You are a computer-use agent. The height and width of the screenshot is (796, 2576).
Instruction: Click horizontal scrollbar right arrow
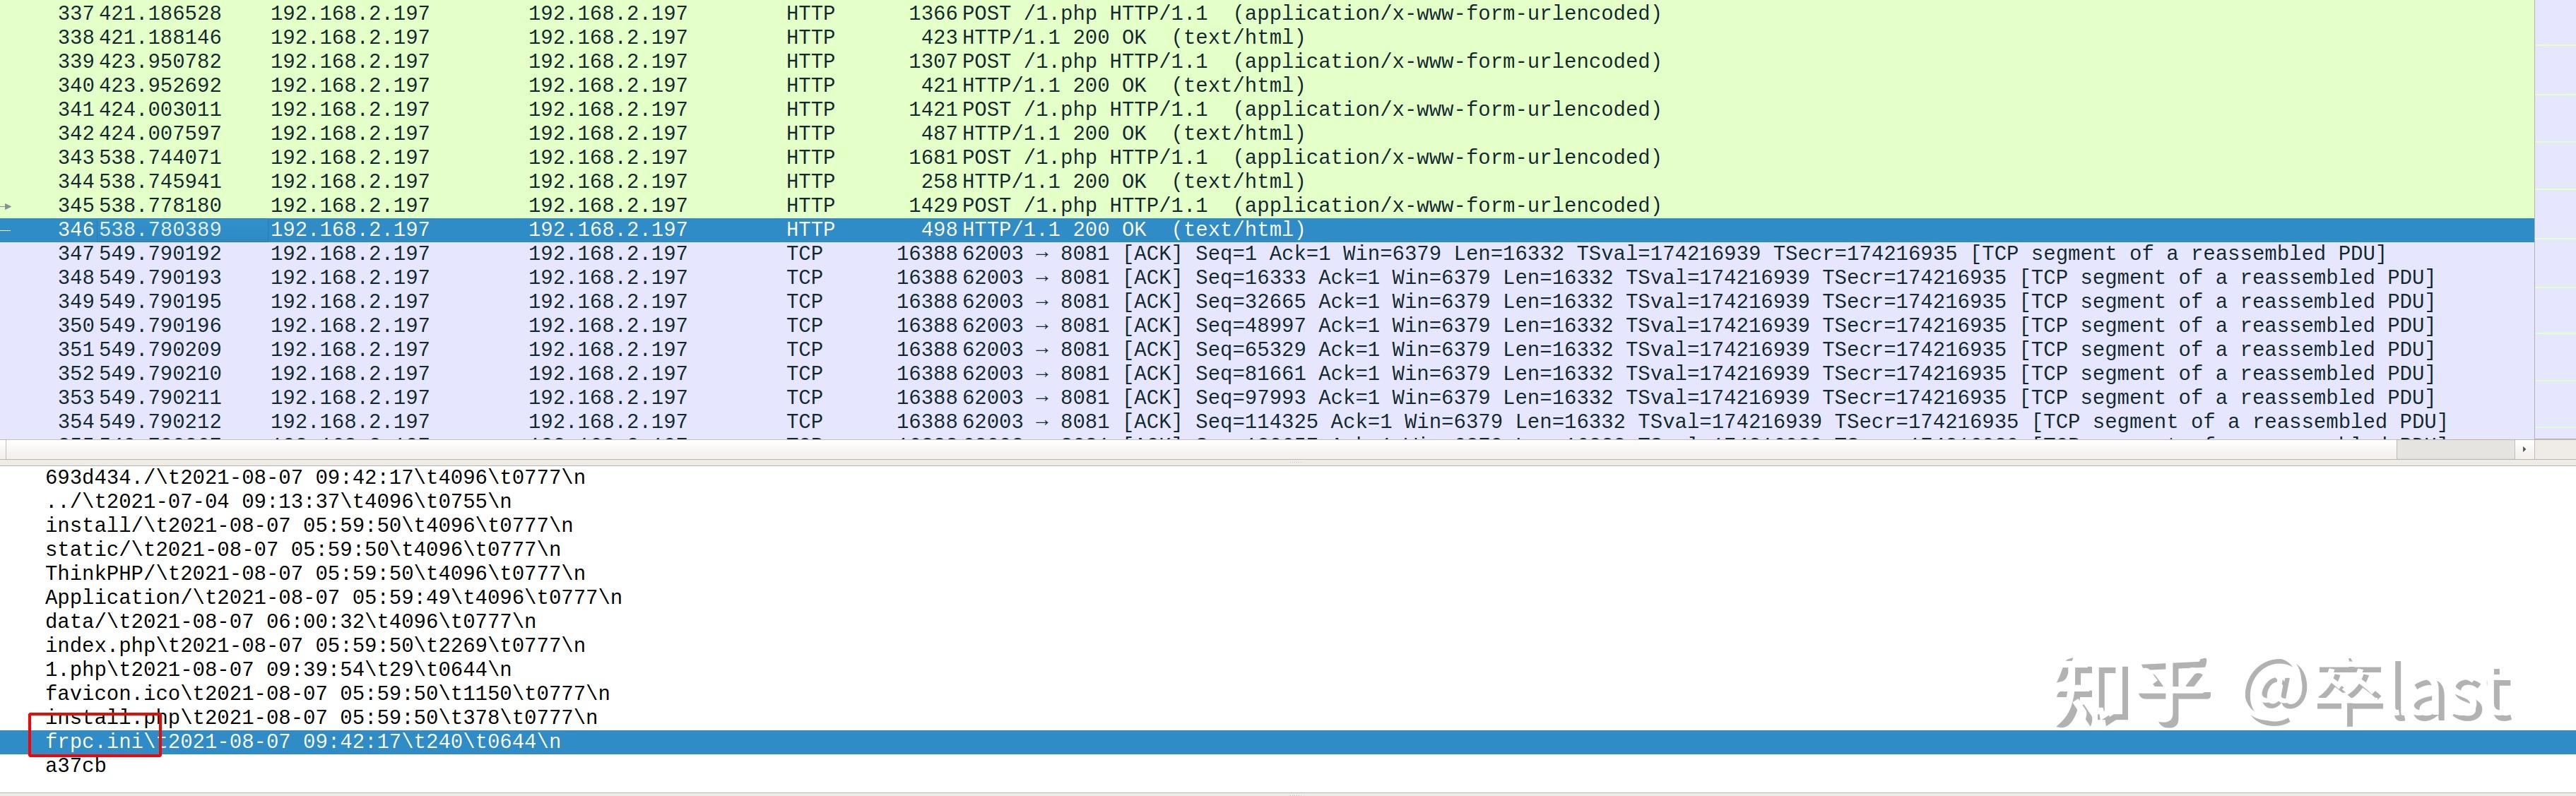point(2524,449)
